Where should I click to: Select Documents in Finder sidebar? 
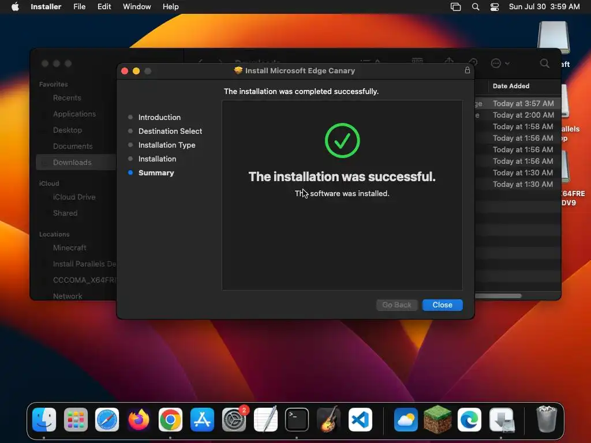pos(72,146)
